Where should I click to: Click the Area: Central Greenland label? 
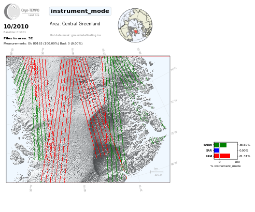click(75, 24)
